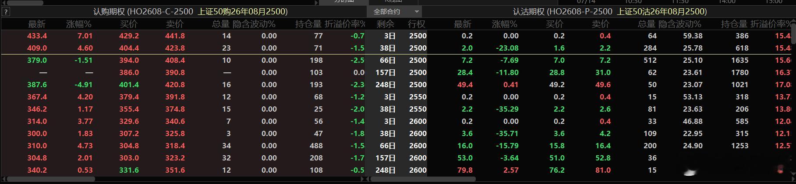Select put last price 79.8

click(465, 170)
